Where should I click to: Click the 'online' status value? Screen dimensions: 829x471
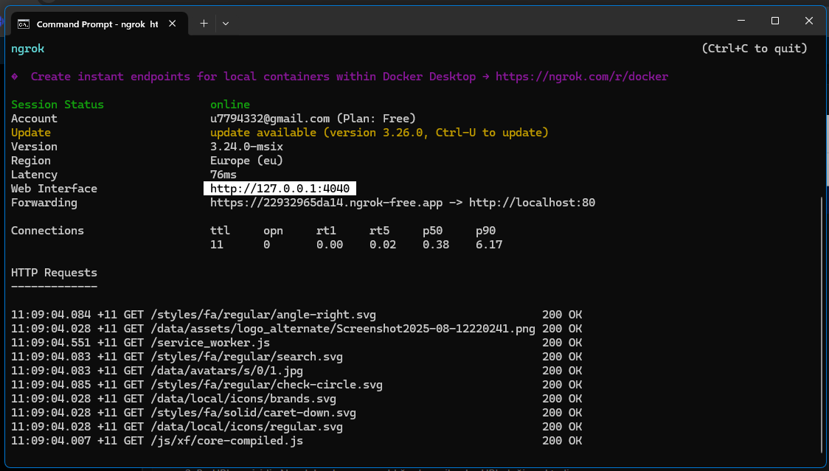click(230, 105)
